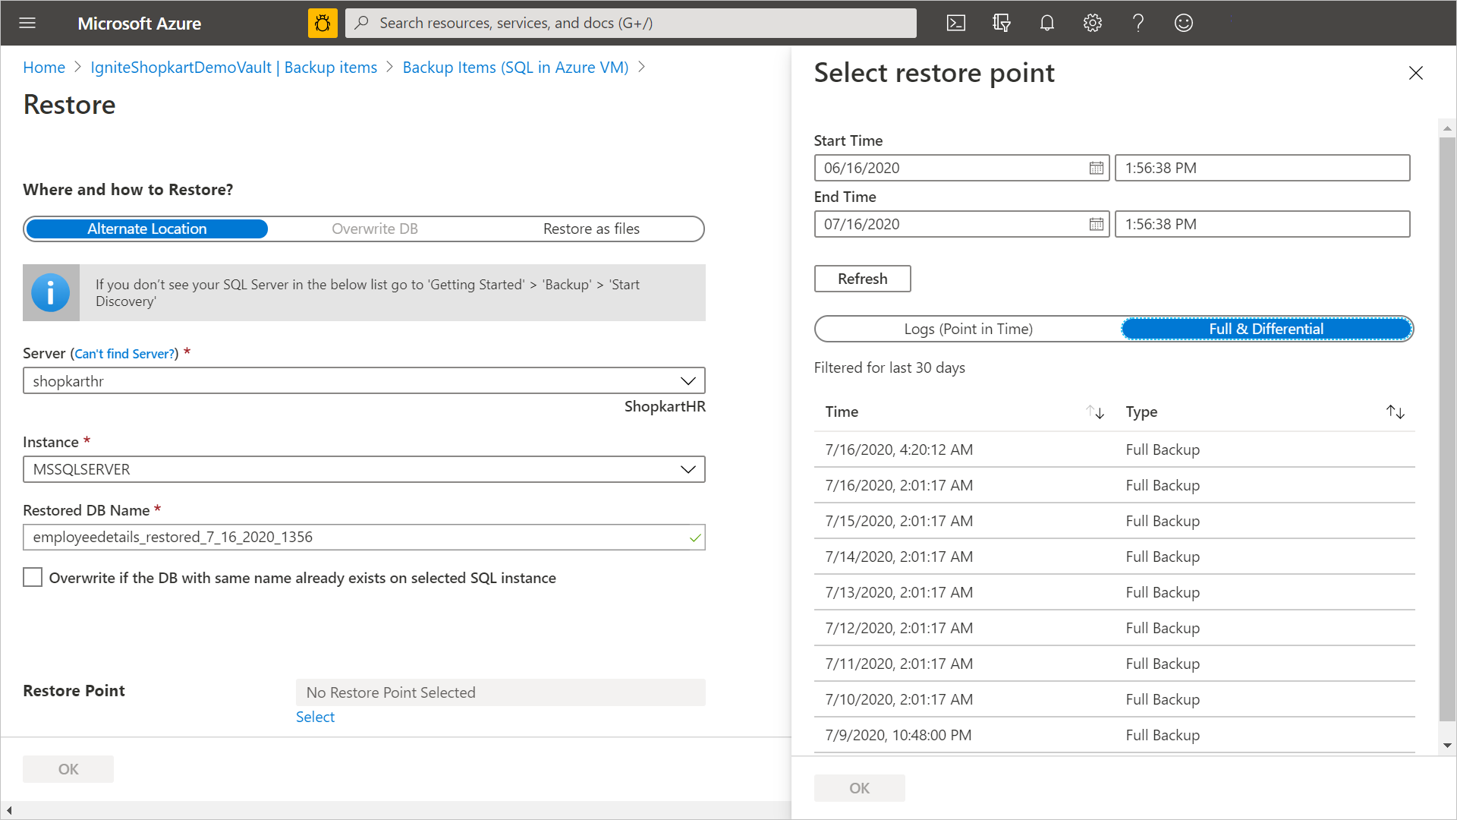1457x820 pixels.
Task: Click the hamburger menu icon
Action: (x=26, y=22)
